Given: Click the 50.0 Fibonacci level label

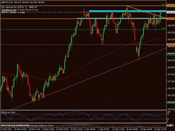Looking at the screenshot, I should point(164,28).
